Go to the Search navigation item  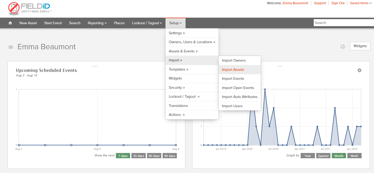pyautogui.click(x=75, y=23)
